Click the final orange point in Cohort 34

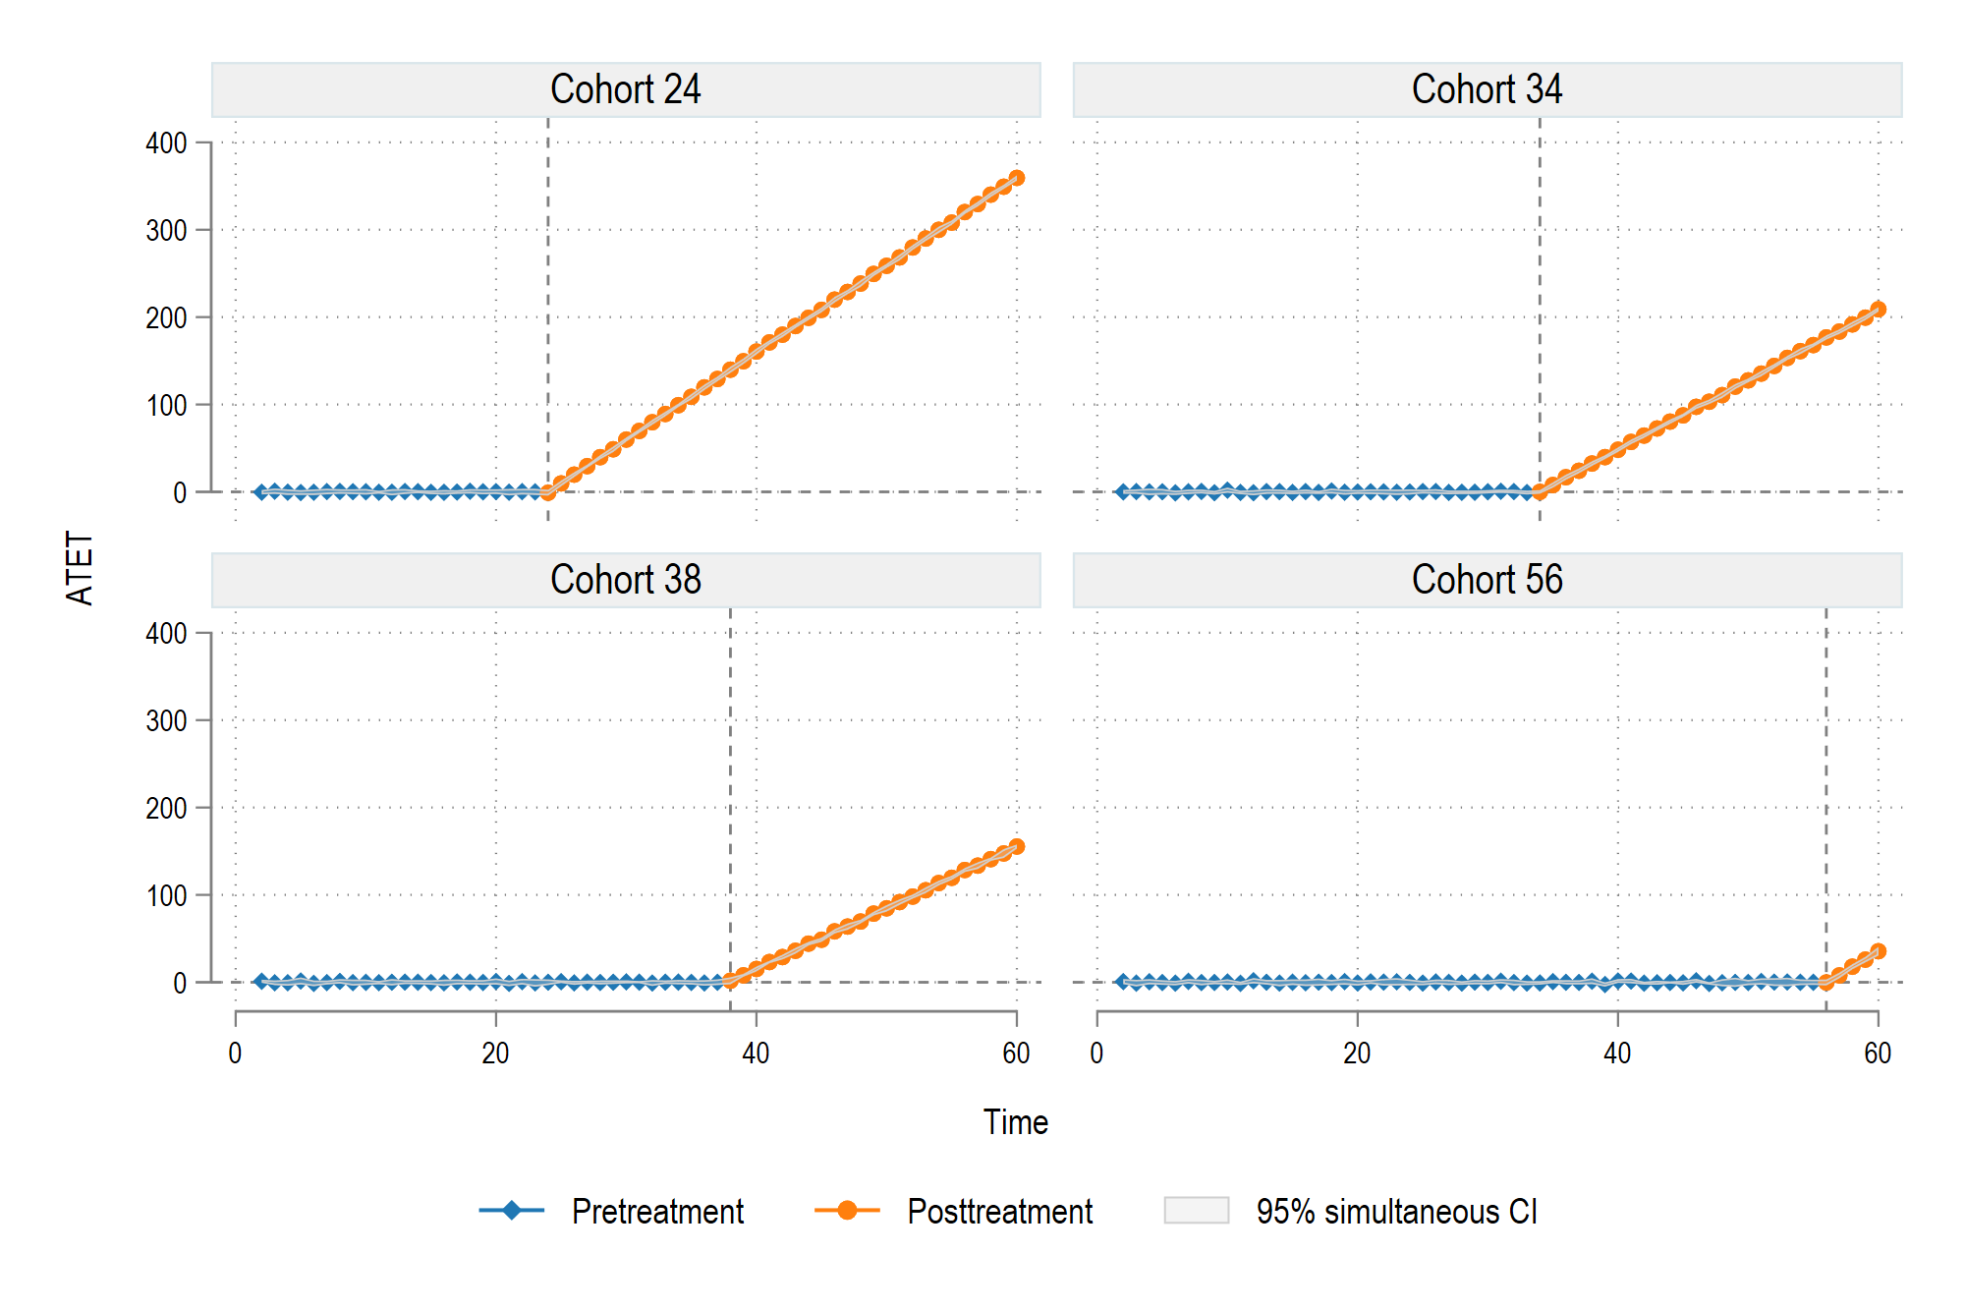pos(1878,310)
